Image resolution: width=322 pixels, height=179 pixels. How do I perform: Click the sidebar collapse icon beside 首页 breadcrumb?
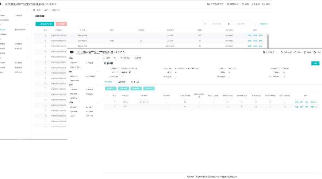(x=34, y=10)
